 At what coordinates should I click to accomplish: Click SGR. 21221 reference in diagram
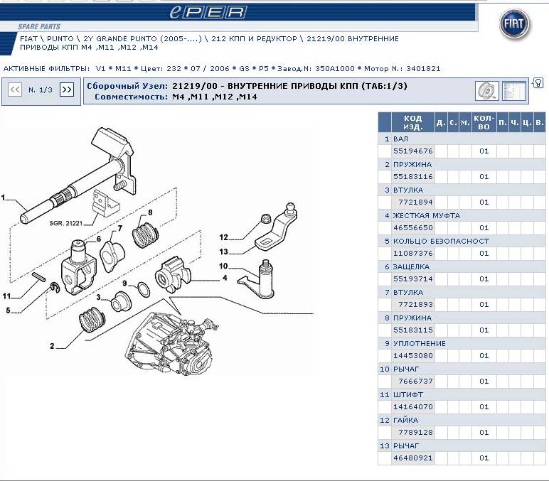[x=66, y=223]
